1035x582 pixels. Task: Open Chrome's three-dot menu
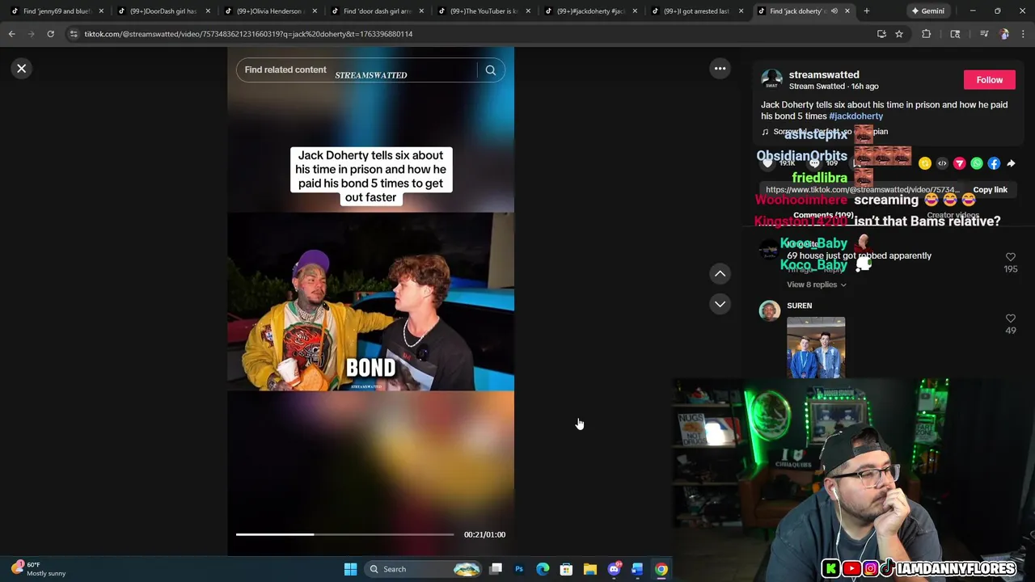point(1024,34)
